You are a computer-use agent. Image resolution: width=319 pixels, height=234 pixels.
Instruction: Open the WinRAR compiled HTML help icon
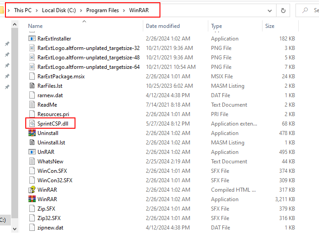point(32,190)
